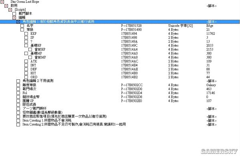
Task: Enable the DEF stat checkbox
Action: coord(26,69)
